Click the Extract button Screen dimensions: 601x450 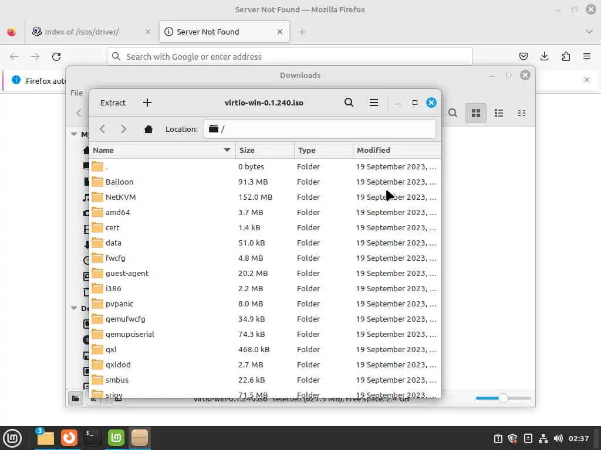pyautogui.click(x=113, y=103)
